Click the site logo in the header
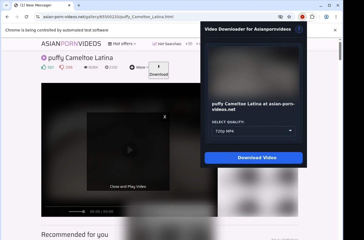This screenshot has height=240, width=364. pos(71,44)
